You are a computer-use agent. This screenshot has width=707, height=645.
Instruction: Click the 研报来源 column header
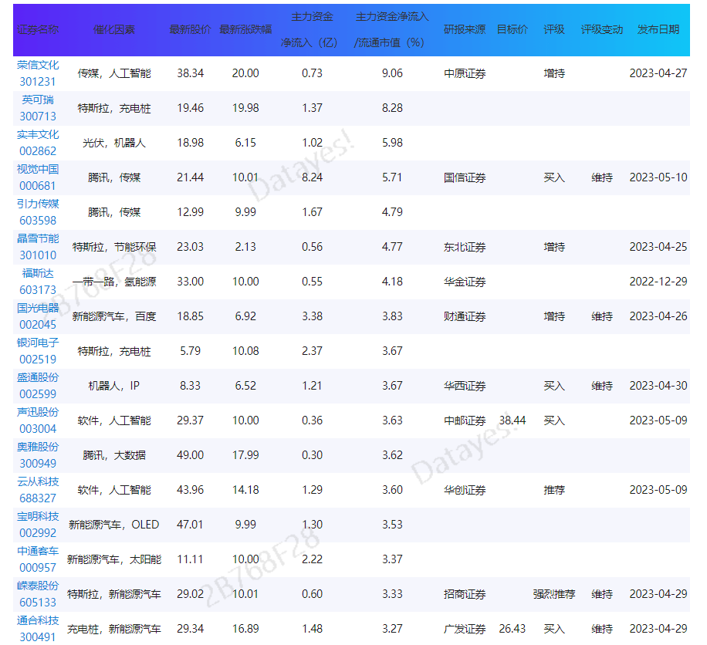pyautogui.click(x=465, y=29)
